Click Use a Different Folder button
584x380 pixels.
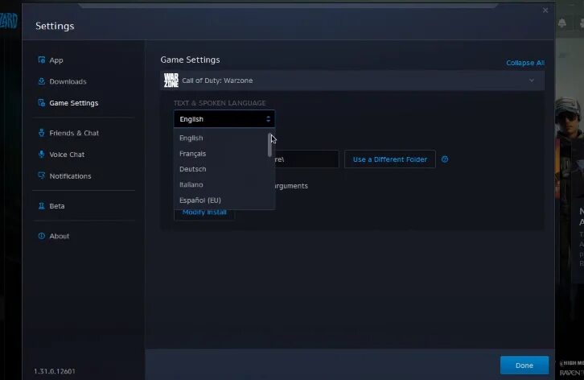click(390, 159)
